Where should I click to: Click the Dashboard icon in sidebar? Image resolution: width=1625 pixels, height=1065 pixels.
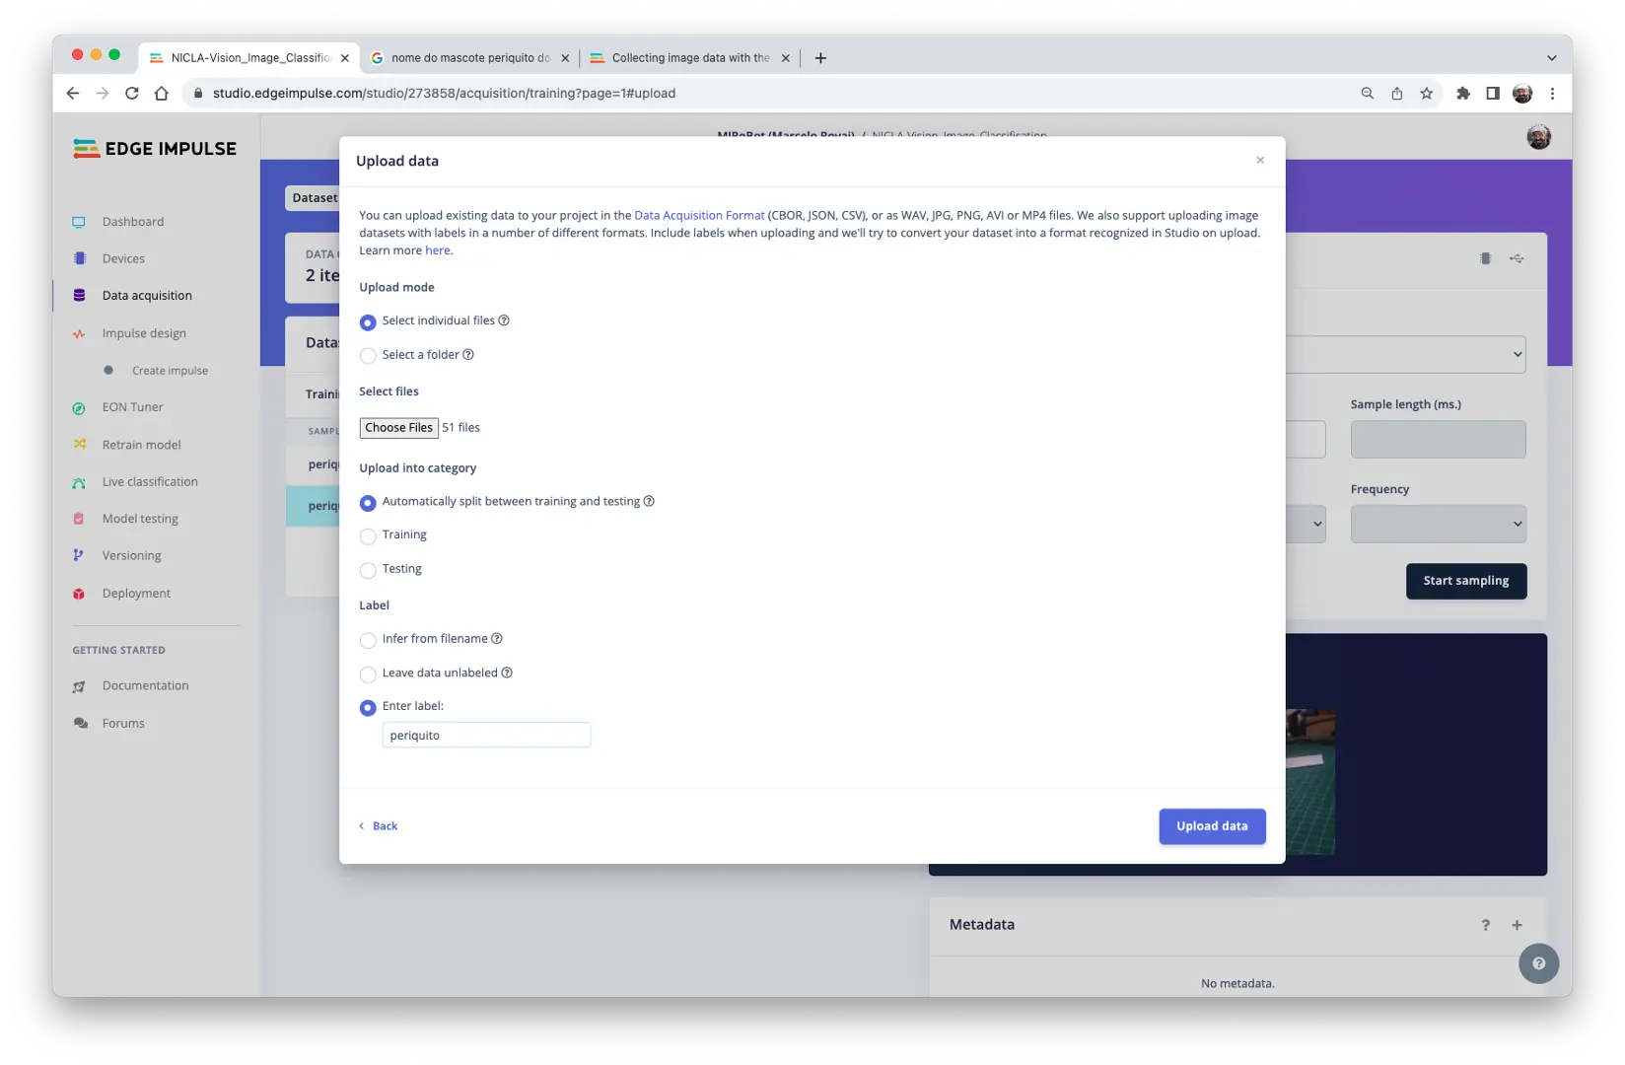pos(79,222)
